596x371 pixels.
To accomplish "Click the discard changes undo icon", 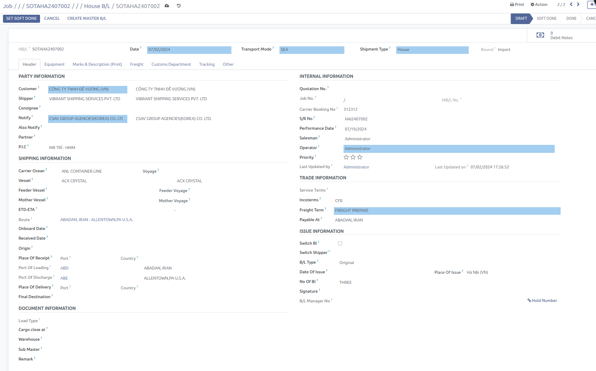I will coord(179,6).
